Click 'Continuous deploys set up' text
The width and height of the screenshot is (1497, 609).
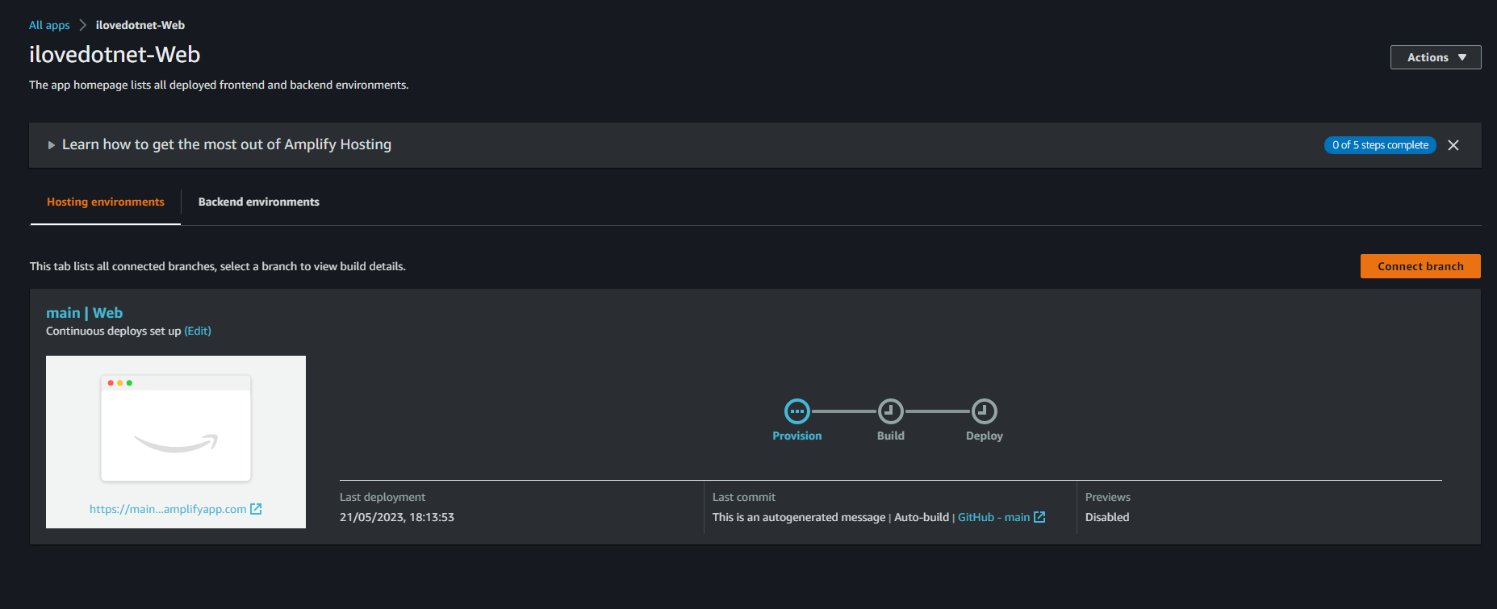tap(114, 331)
